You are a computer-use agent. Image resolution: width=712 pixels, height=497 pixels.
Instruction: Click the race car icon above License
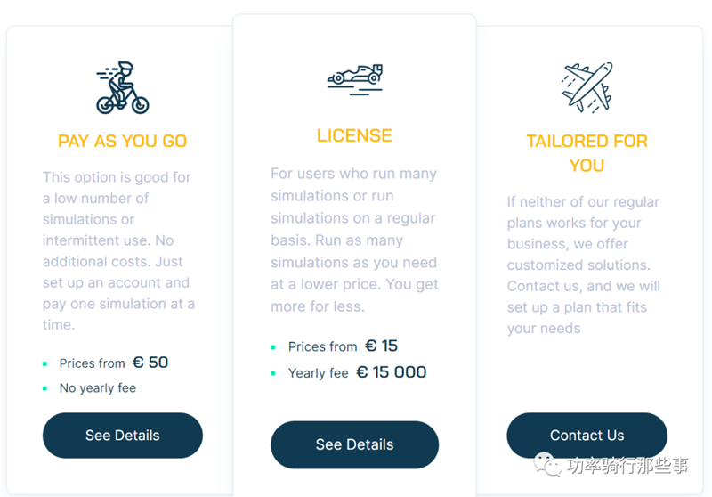pos(354,77)
